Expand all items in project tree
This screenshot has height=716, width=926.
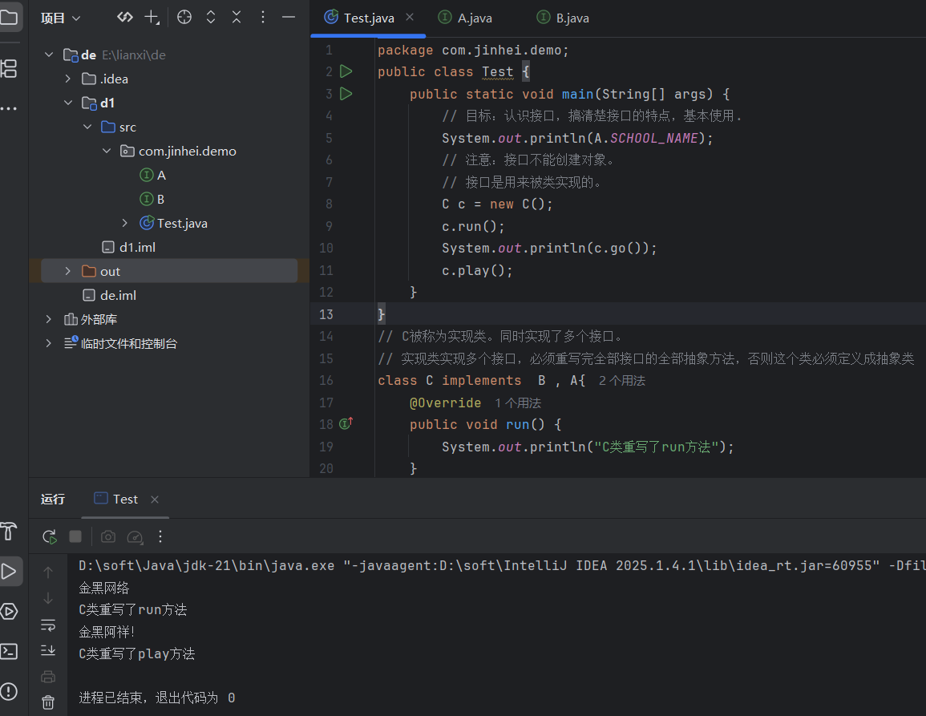pyautogui.click(x=211, y=17)
